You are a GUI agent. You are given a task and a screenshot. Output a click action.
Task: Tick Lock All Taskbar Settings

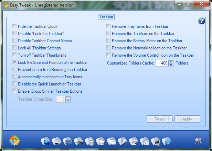pyautogui.click(x=14, y=48)
